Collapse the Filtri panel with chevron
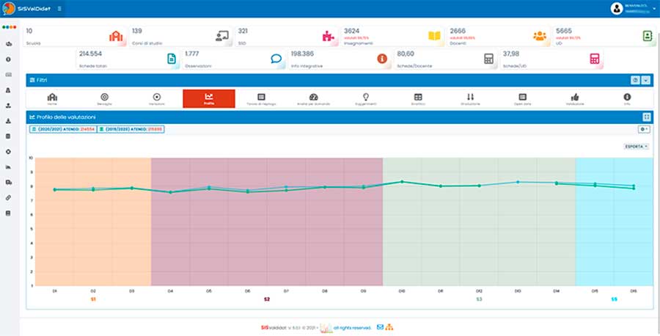This screenshot has width=660, height=336. point(645,80)
